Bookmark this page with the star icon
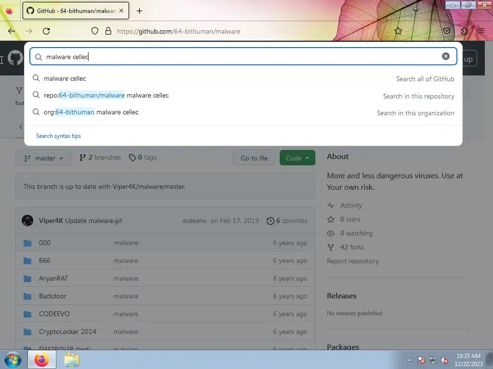The height and width of the screenshot is (369, 493). (x=398, y=31)
